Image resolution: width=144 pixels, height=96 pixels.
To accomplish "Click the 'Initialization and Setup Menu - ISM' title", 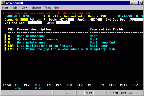I will tap(75, 16).
